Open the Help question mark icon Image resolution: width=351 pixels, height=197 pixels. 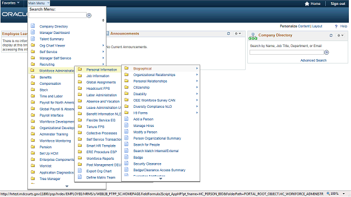tap(336, 26)
